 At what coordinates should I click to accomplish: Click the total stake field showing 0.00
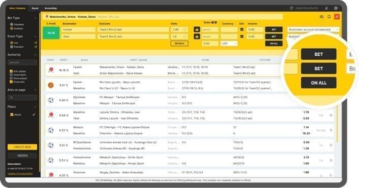click(x=210, y=44)
